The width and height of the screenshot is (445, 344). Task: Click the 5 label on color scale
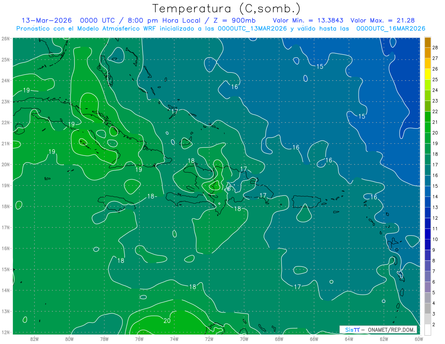pos(434,292)
